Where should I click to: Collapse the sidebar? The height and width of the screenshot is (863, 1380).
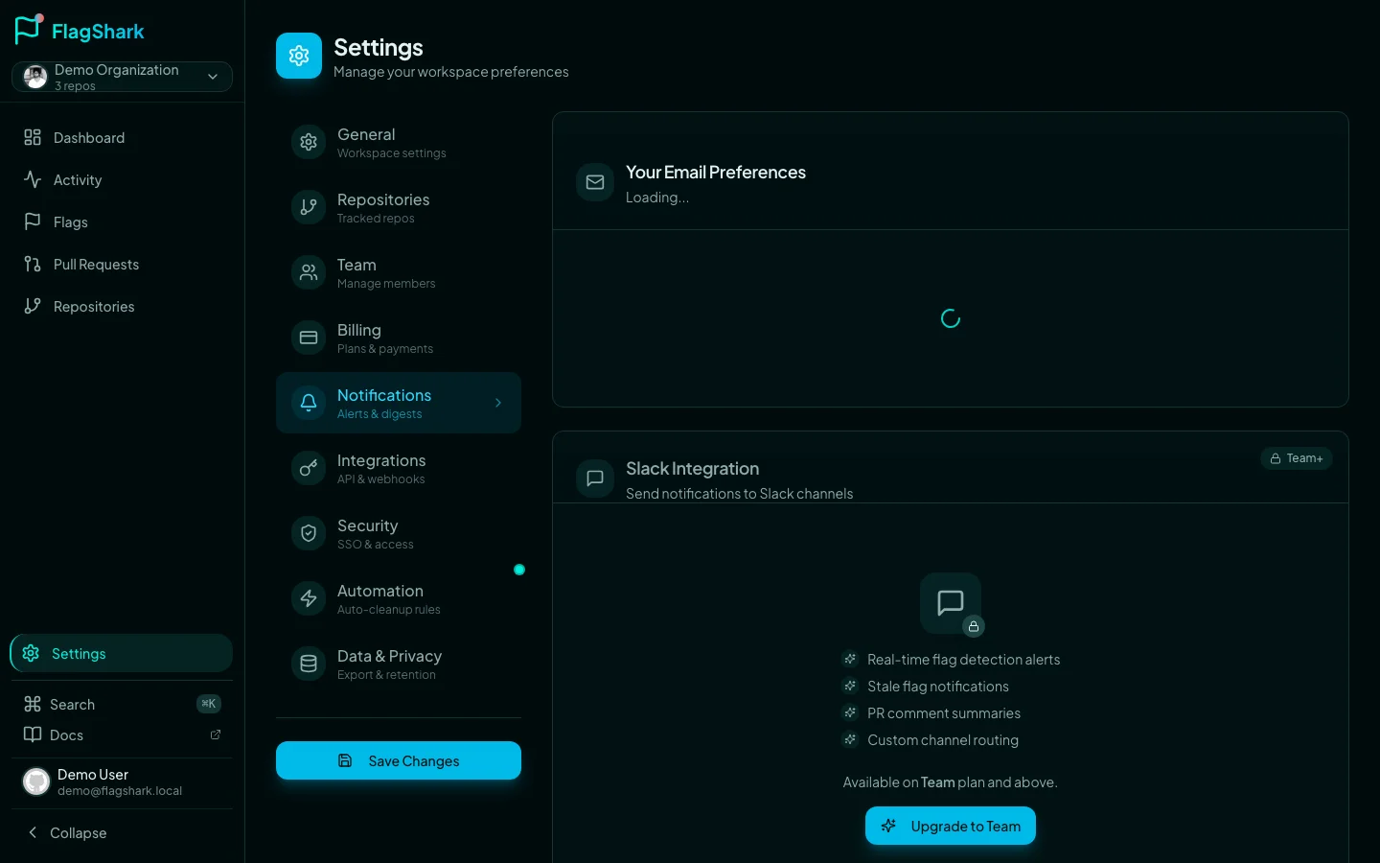click(66, 832)
